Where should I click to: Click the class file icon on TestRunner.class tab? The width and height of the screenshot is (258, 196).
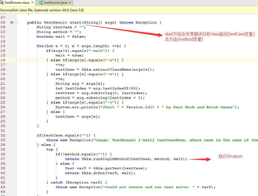point(2,2)
